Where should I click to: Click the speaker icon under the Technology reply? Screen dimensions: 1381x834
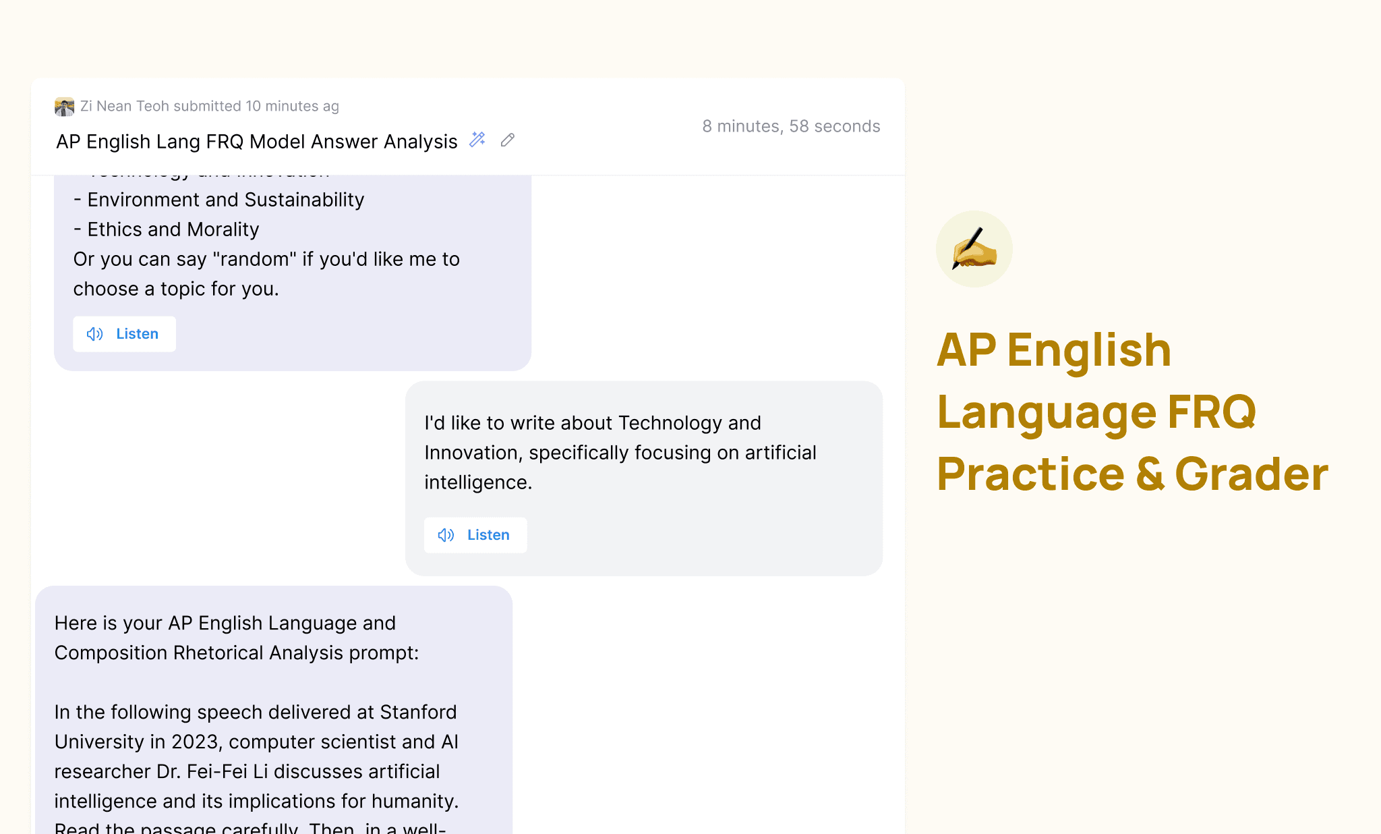[446, 535]
